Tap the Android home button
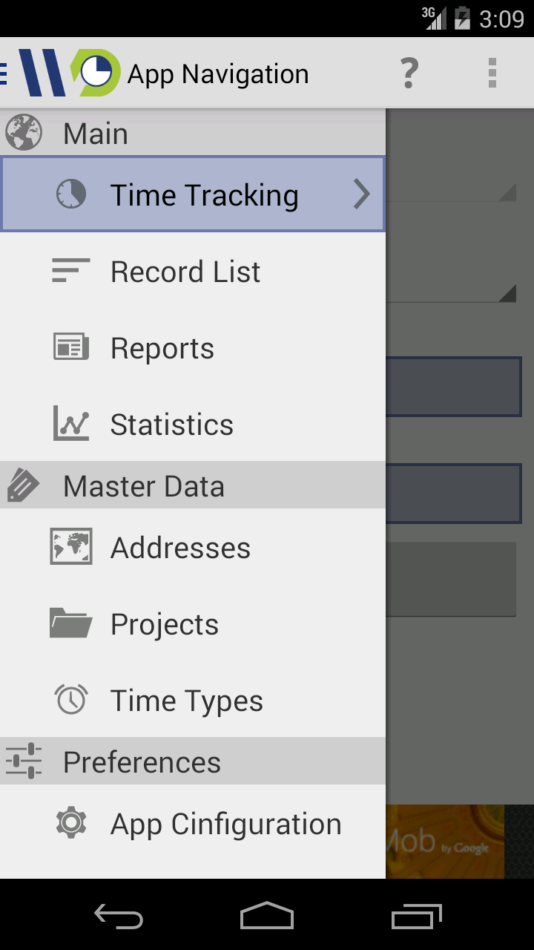This screenshot has width=534, height=950. 267,916
